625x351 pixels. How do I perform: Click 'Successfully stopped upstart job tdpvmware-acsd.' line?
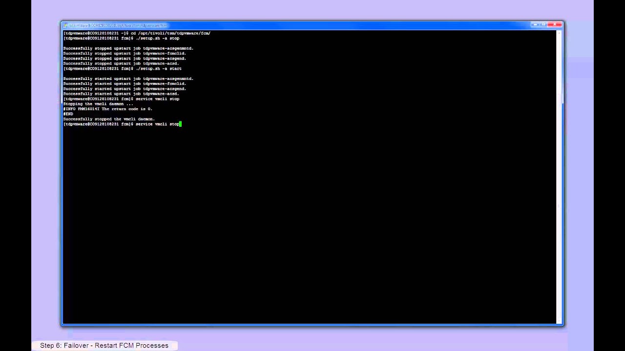[121, 63]
